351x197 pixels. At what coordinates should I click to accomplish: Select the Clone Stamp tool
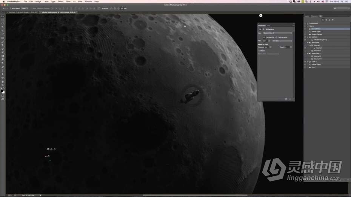click(3, 45)
